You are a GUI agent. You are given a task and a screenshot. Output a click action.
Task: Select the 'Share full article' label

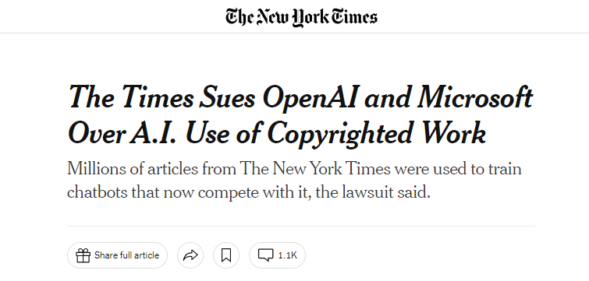click(x=126, y=255)
